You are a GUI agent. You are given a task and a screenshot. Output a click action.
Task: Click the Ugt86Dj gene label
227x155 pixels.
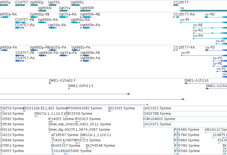pyautogui.click(x=77, y=2)
